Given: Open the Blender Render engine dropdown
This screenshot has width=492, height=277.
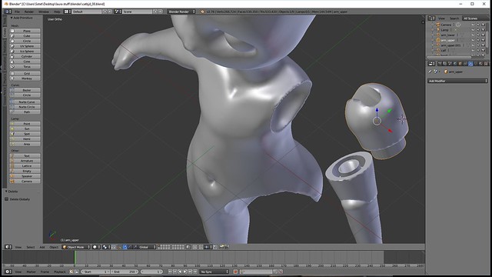Looking at the screenshot, I should (x=181, y=12).
